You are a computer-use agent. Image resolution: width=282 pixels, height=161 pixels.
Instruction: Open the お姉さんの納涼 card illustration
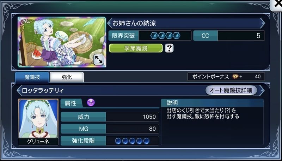coord(62,42)
